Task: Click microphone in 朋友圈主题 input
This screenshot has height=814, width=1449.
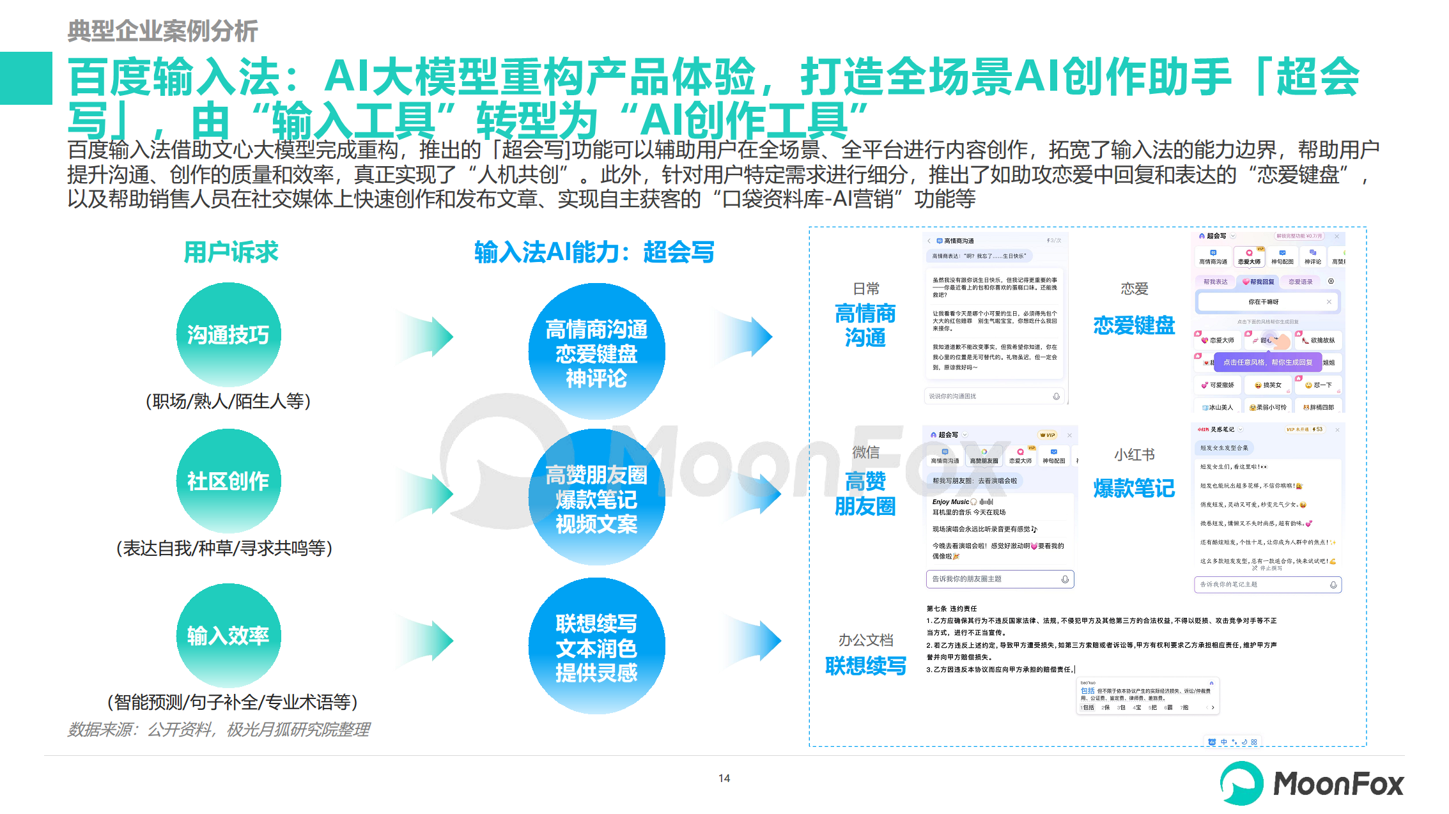Action: point(1065,579)
